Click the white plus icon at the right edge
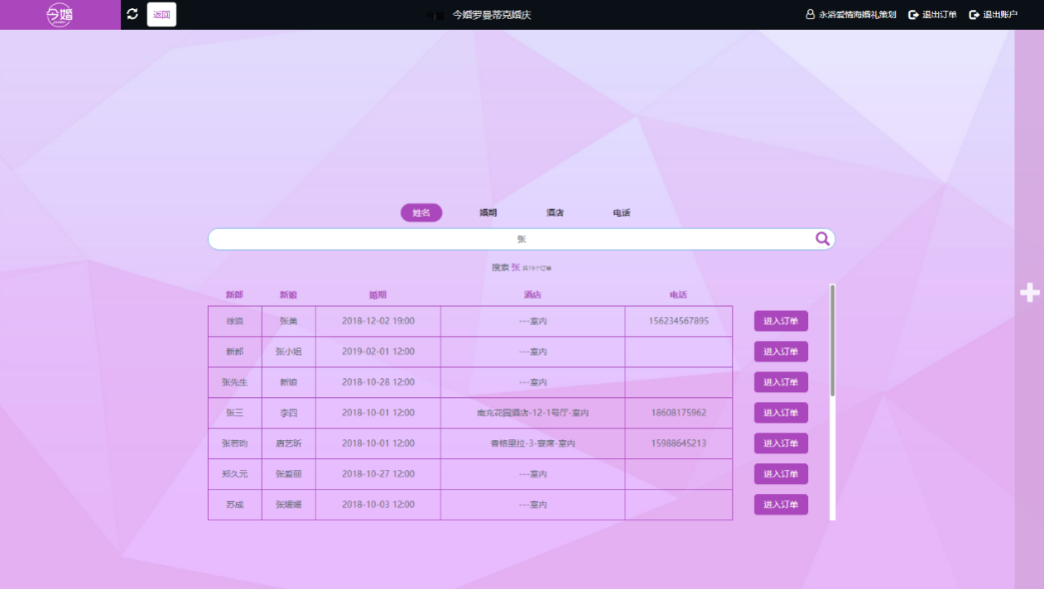Viewport: 1044px width, 589px height. [1030, 292]
